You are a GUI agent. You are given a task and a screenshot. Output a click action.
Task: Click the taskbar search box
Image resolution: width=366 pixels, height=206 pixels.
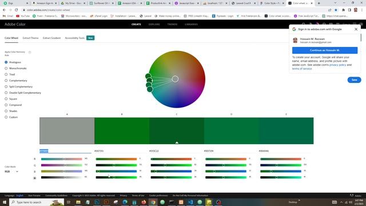pyautogui.click(x=37, y=202)
